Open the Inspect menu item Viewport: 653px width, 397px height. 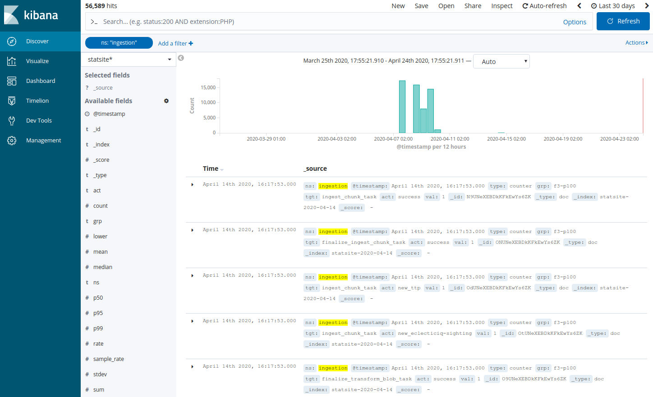pyautogui.click(x=501, y=6)
